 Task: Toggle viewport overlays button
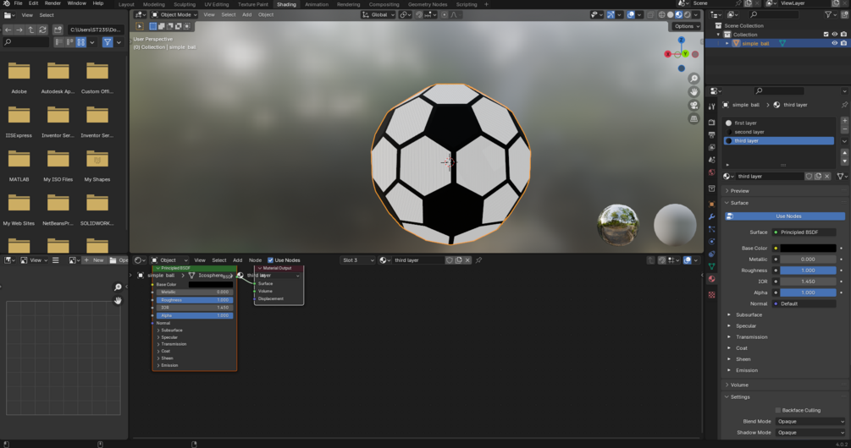pos(631,14)
